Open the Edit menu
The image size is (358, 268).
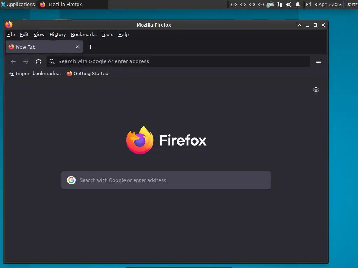(24, 35)
